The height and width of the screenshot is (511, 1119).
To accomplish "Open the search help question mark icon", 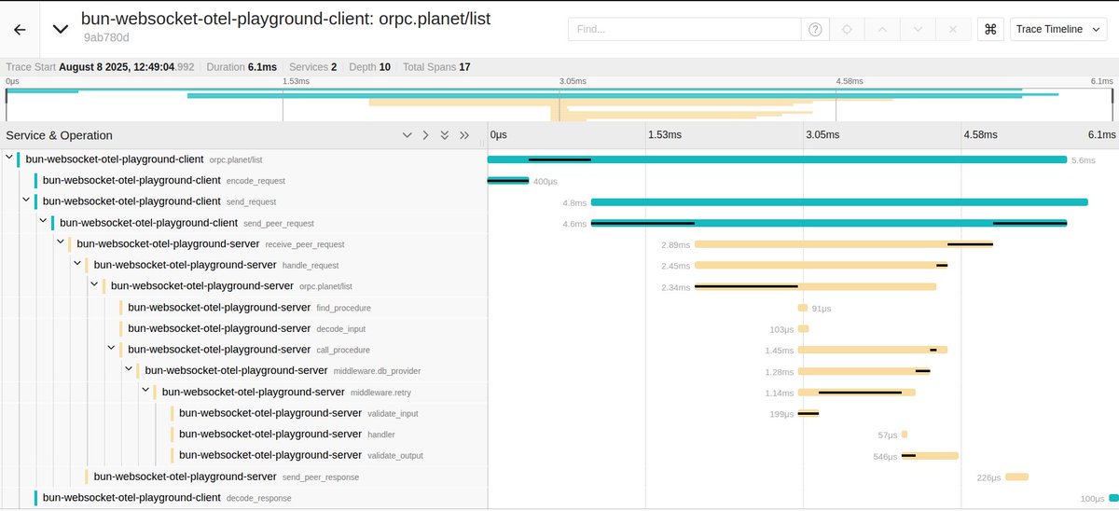I will [815, 29].
